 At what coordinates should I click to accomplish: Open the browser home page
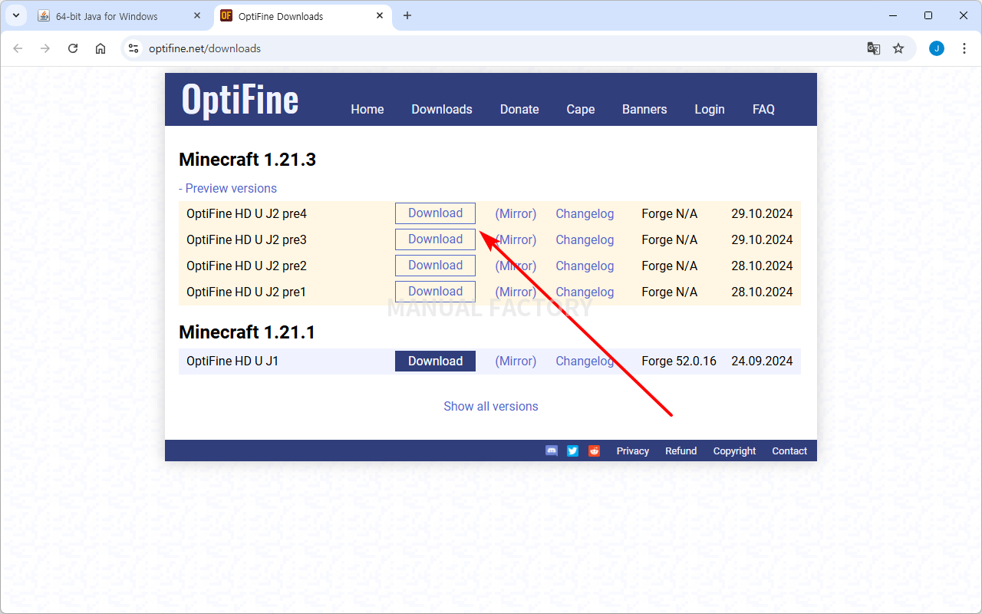point(101,48)
